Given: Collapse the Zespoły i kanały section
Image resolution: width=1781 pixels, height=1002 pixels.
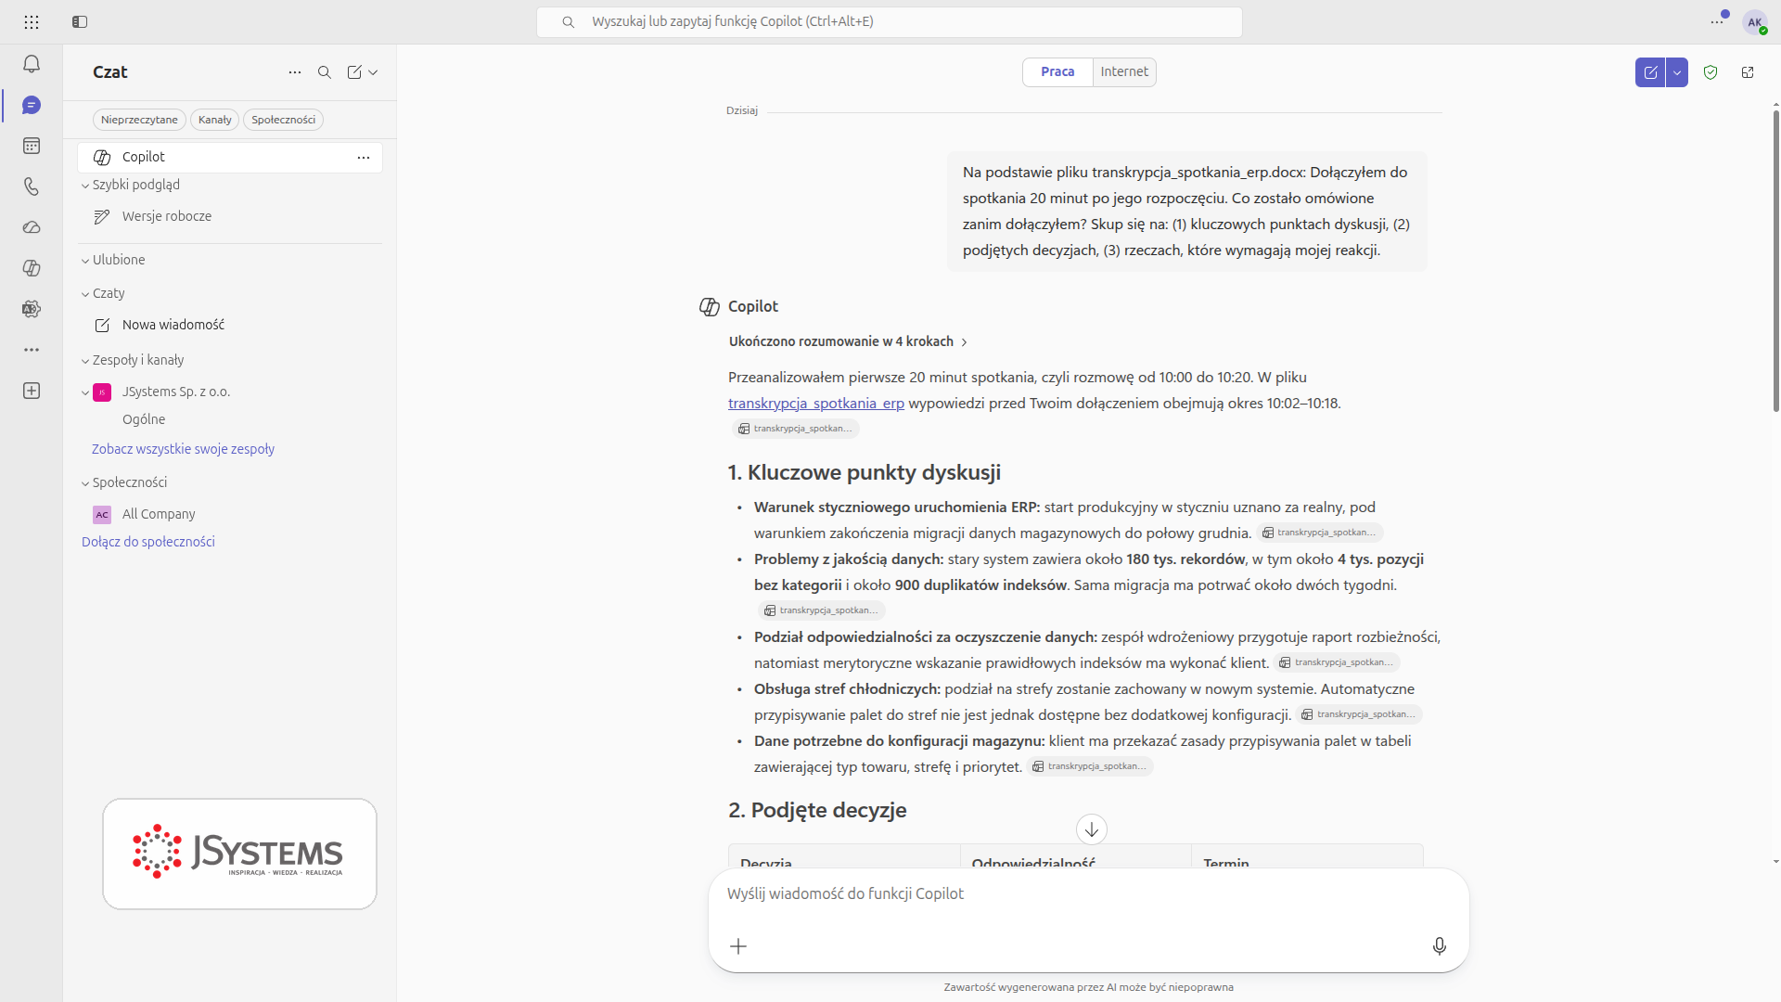Looking at the screenshot, I should pyautogui.click(x=85, y=361).
